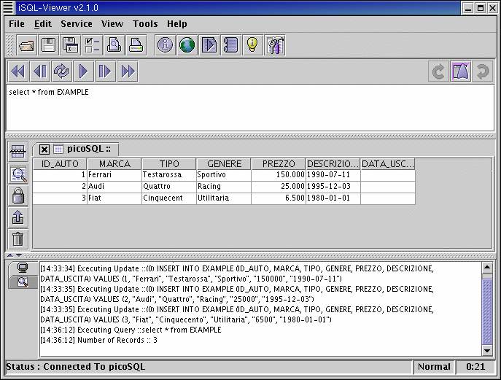Collapse log pane with up divider arrow
The width and height of the screenshot is (501, 380).
[x=10, y=255]
